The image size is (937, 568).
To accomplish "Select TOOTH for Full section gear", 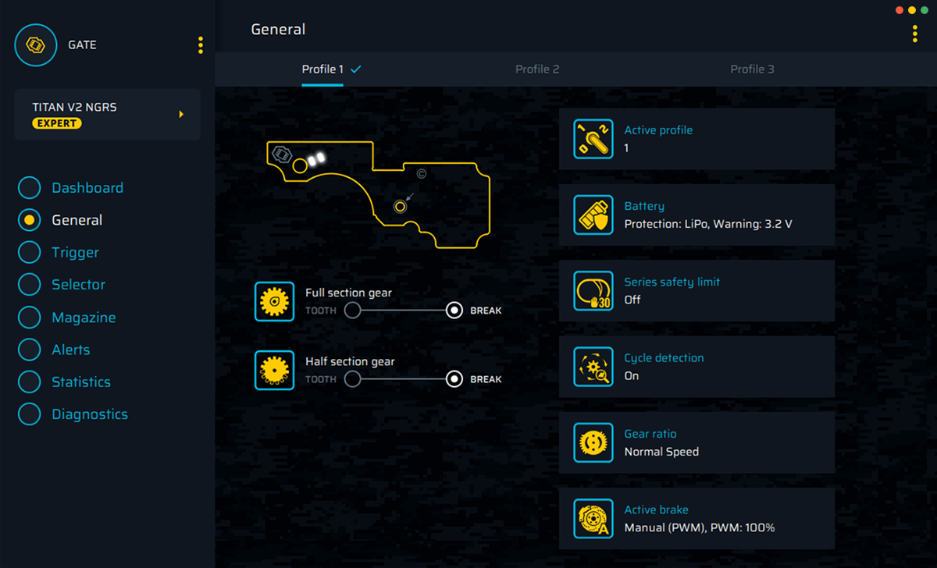I will click(x=353, y=311).
